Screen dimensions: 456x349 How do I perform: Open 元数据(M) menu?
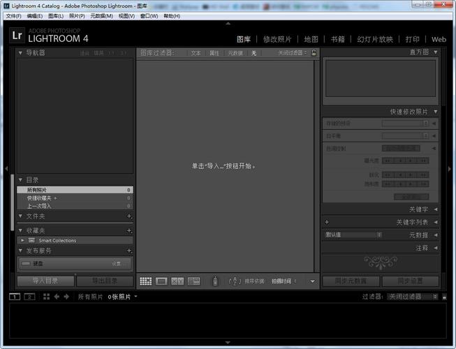(101, 16)
